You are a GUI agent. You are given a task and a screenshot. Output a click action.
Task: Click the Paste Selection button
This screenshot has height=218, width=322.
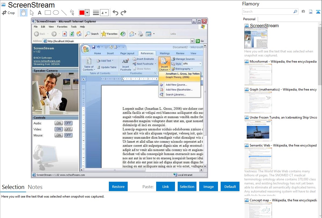[187, 187]
